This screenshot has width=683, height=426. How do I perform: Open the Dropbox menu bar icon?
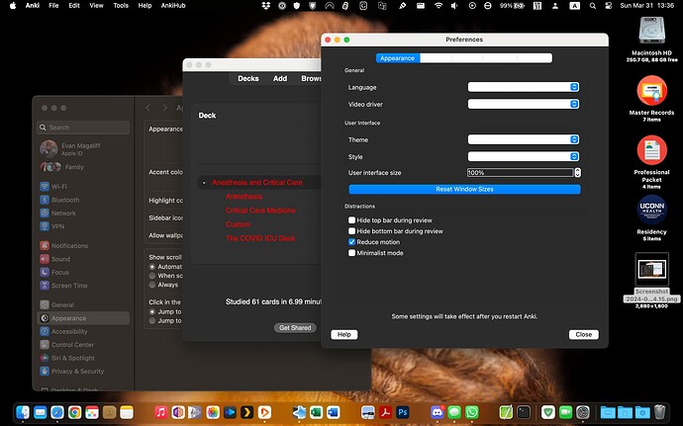tap(265, 6)
